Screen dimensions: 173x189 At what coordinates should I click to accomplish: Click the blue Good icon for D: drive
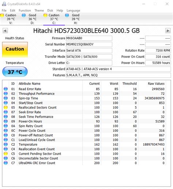(x=24, y=15)
